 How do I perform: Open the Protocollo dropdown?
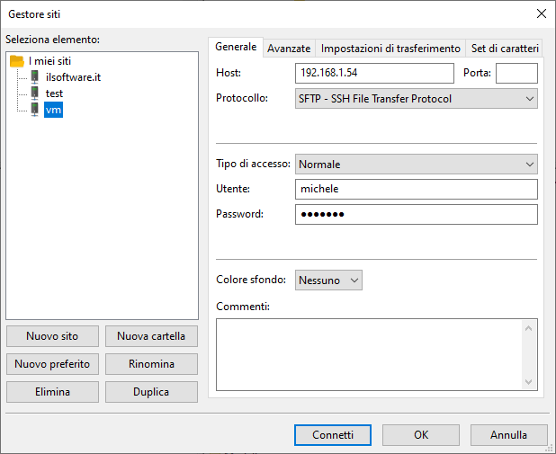coord(417,99)
